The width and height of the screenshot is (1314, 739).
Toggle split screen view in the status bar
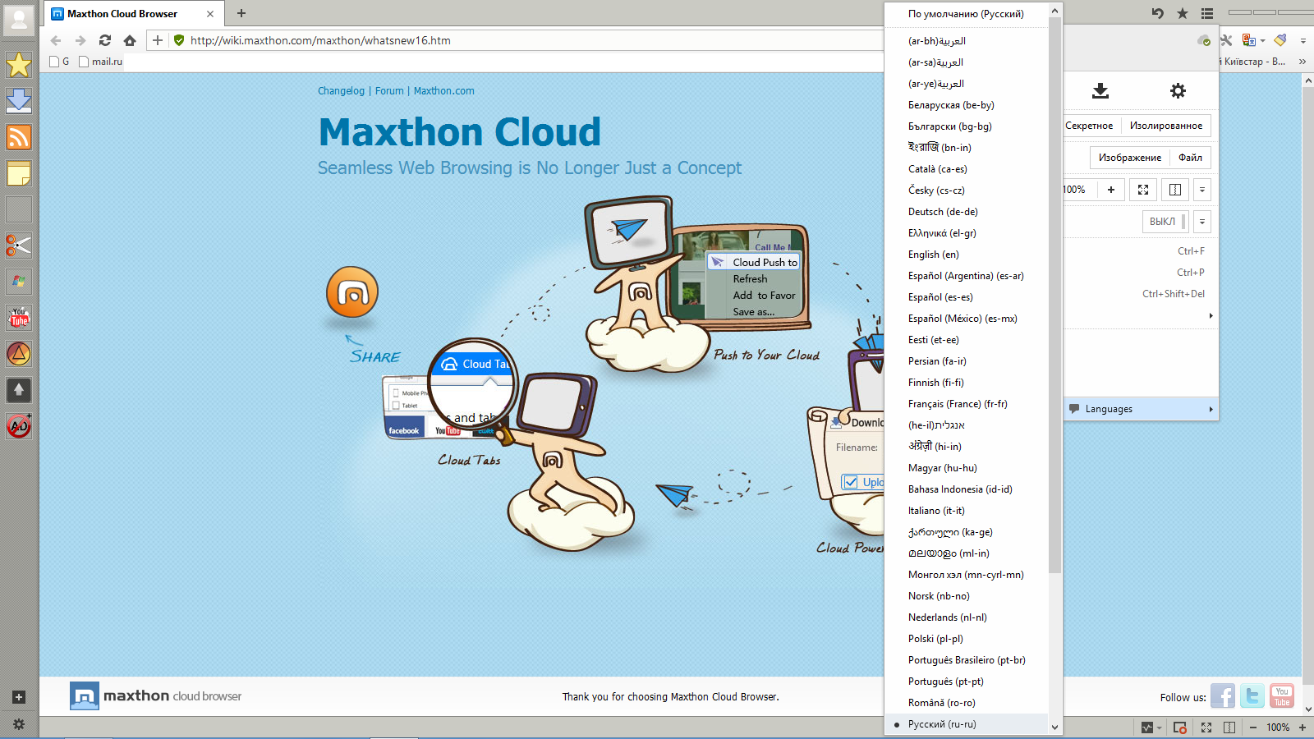(1229, 728)
